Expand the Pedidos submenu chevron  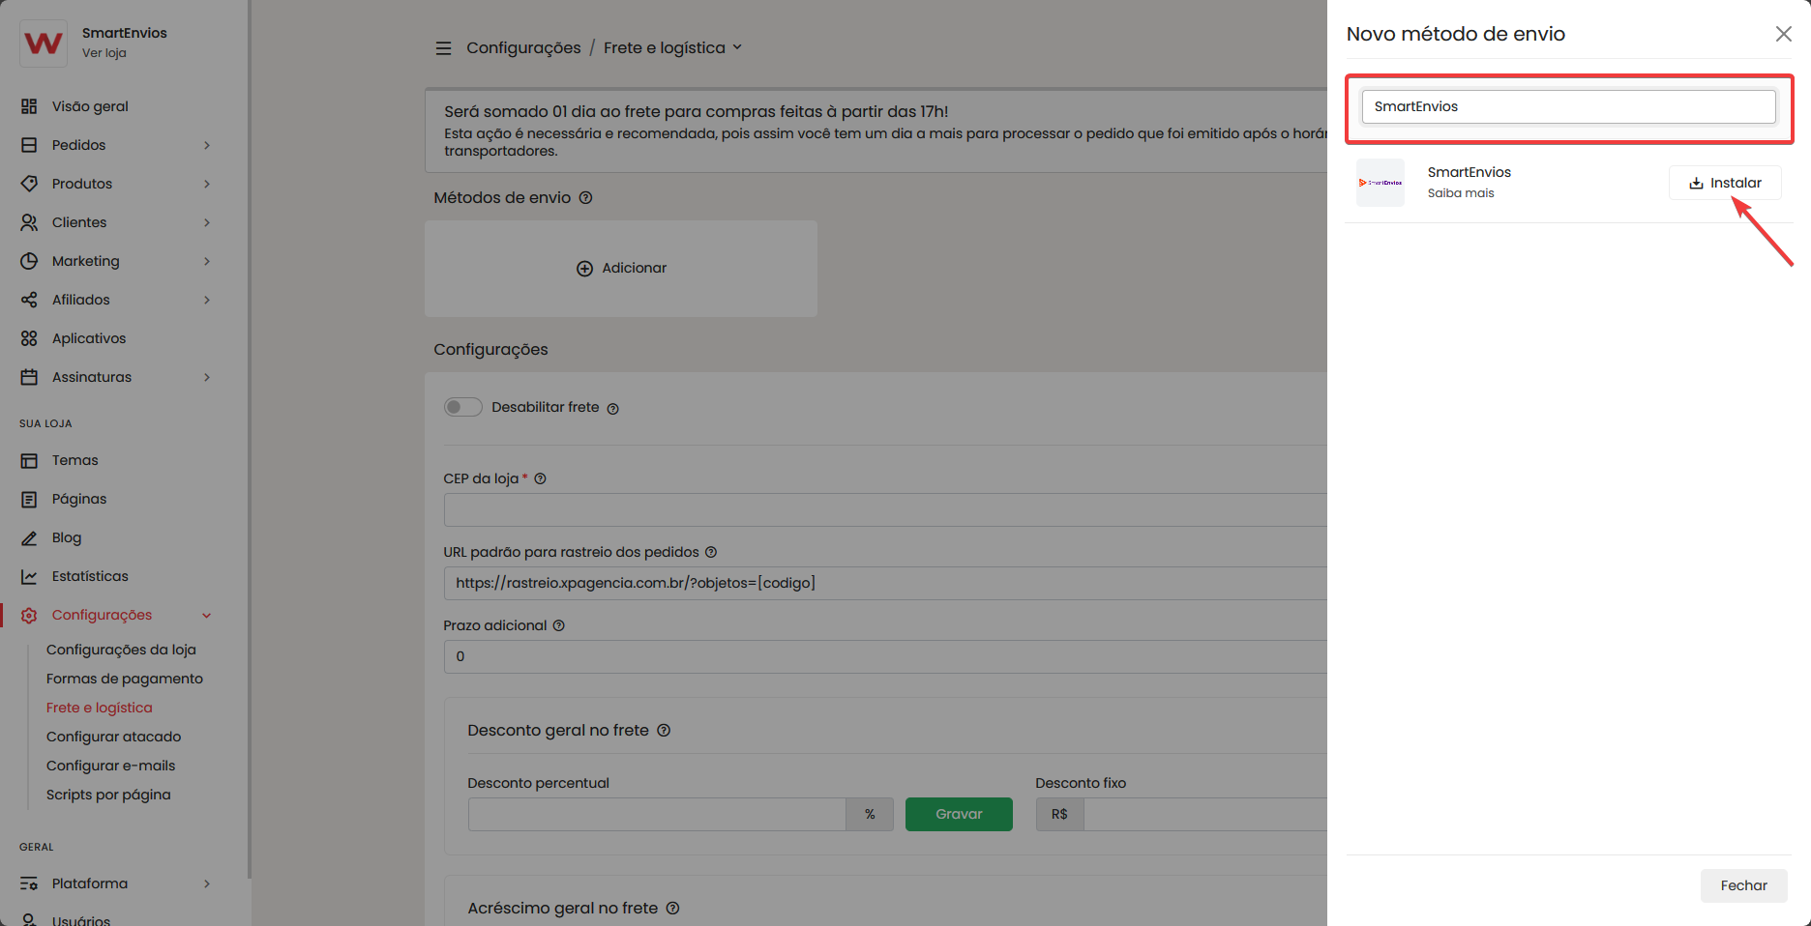(207, 145)
